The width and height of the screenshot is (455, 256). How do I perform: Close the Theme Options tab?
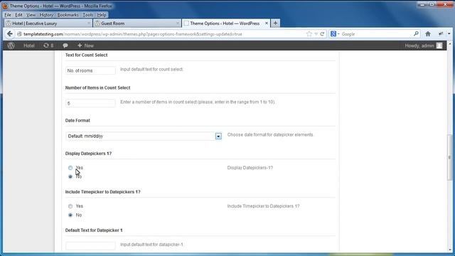[267, 23]
